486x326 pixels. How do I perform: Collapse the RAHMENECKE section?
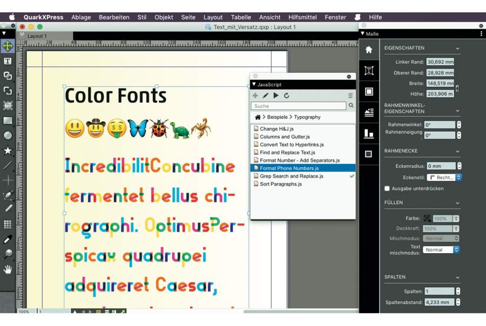tap(457, 151)
